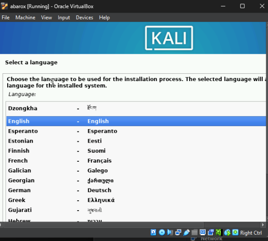
Task: Click the native name Français
Action: 100,161
